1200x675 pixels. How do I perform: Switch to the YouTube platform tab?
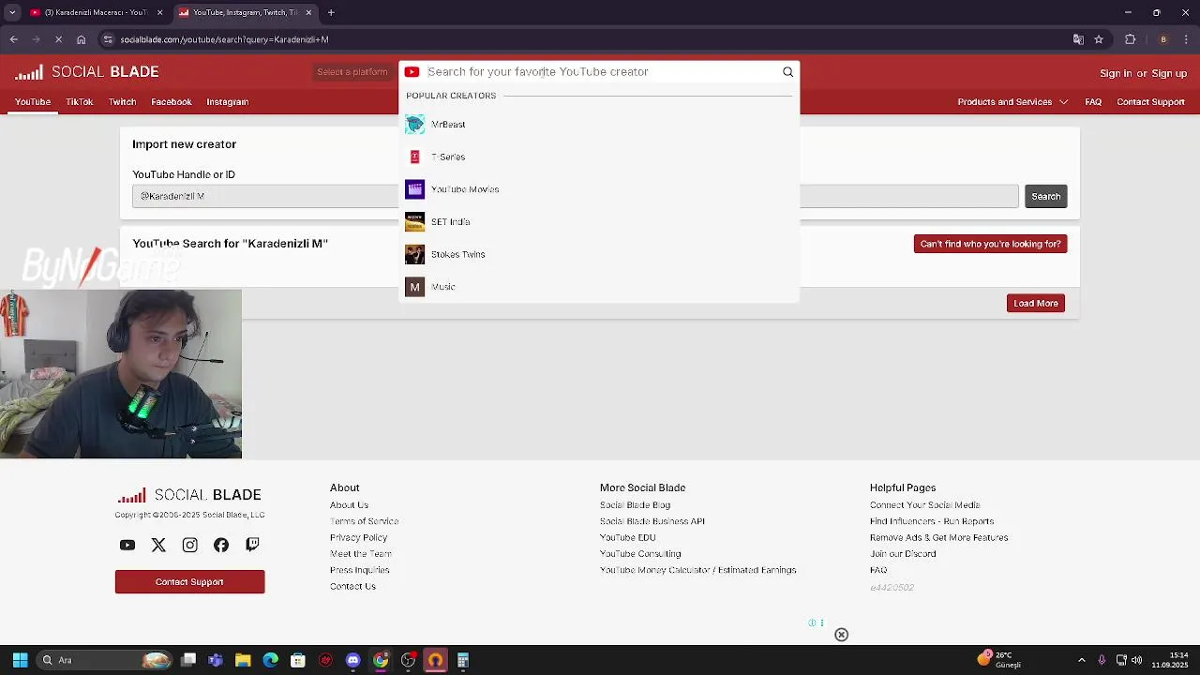click(x=33, y=102)
